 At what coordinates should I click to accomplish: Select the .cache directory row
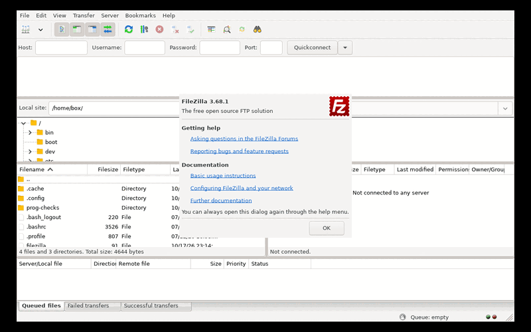click(x=98, y=189)
